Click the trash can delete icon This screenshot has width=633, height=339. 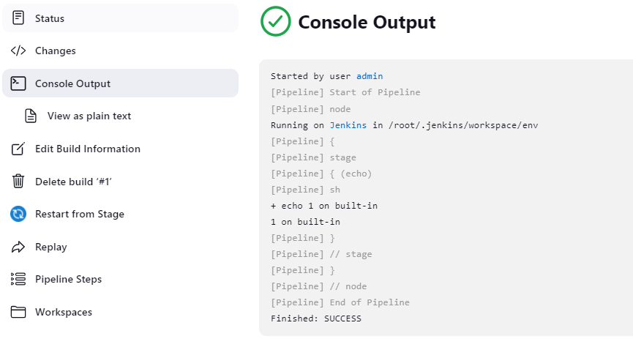coord(18,182)
